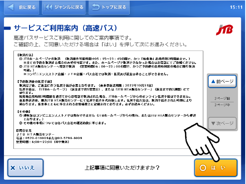Image resolution: width=246 pixels, height=184 pixels.
Task: Click the 営業時間 6:00〜23:00 line
Action: pos(43,142)
